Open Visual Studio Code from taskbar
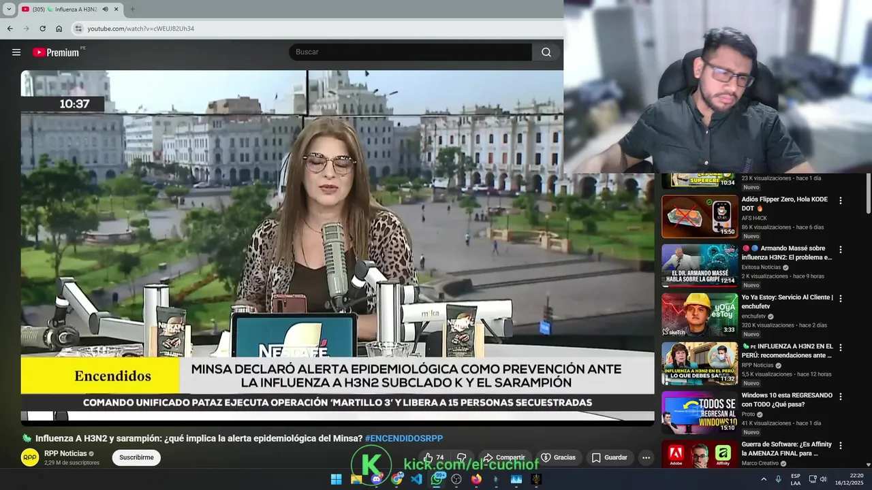The image size is (872, 490). point(416,479)
